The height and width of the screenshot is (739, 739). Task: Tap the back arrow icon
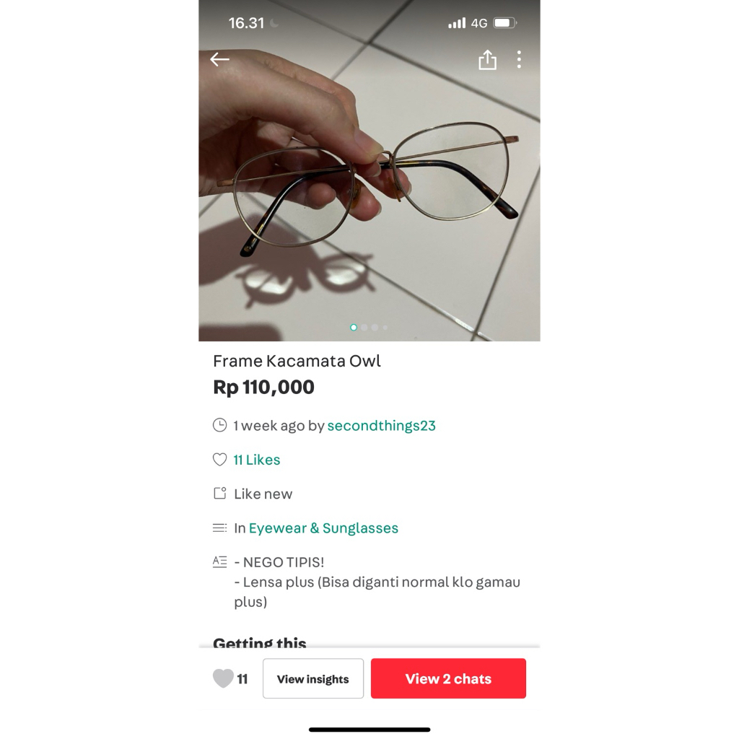point(219,59)
